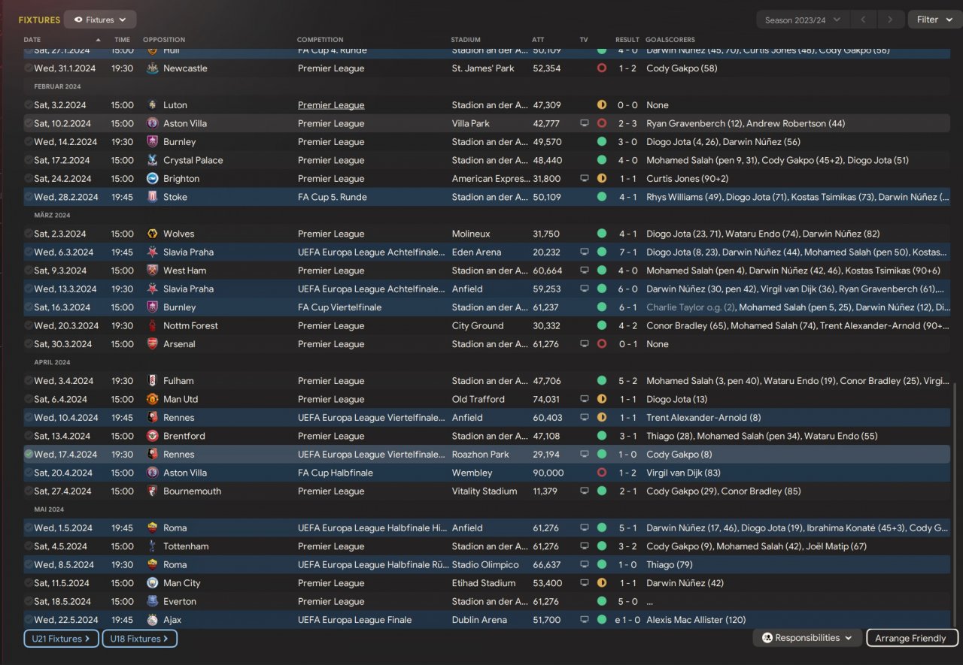Click the Nottm Forest club badge
Screen dimensions: 963x665
click(152, 326)
